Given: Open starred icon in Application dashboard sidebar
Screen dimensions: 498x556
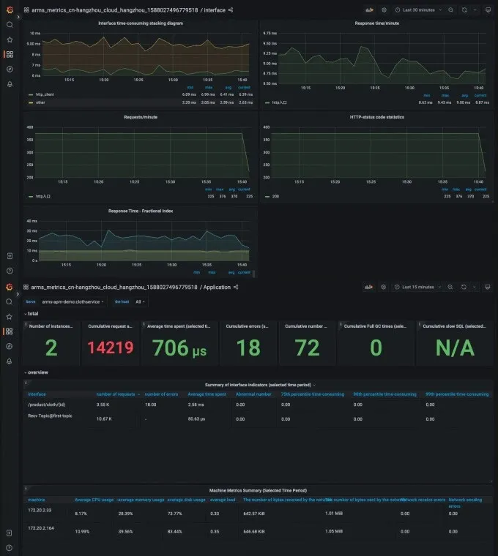Looking at the screenshot, I should tap(10, 317).
